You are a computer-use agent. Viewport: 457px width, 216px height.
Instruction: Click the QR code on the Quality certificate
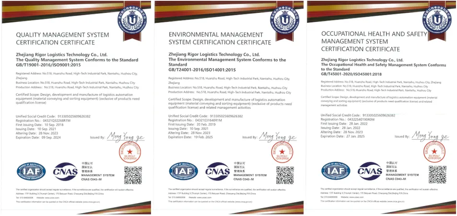click(x=133, y=175)
